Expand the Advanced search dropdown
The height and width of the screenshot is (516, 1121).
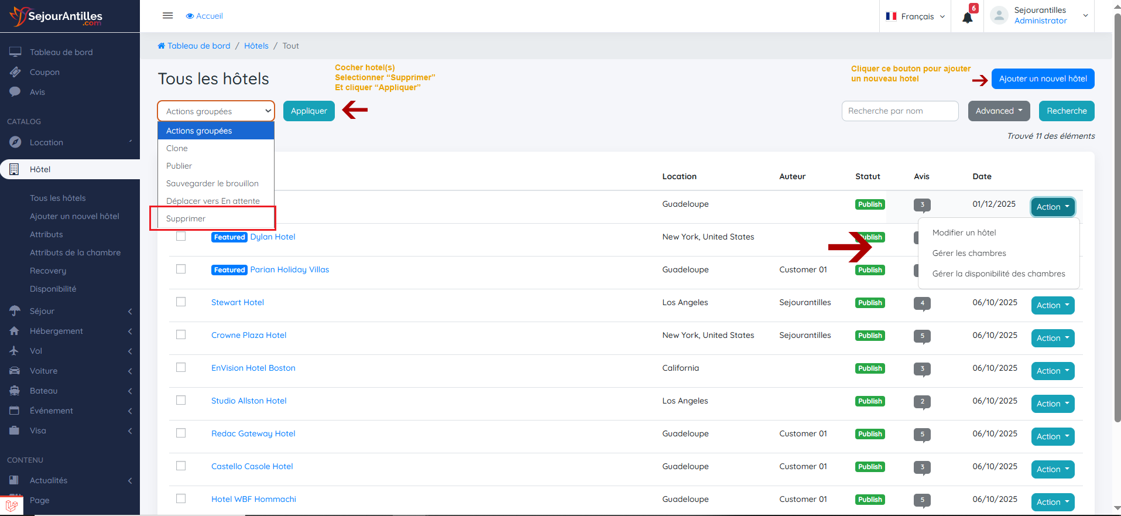click(x=999, y=111)
